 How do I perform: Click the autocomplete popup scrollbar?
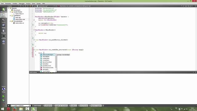pyautogui.click(x=56, y=63)
